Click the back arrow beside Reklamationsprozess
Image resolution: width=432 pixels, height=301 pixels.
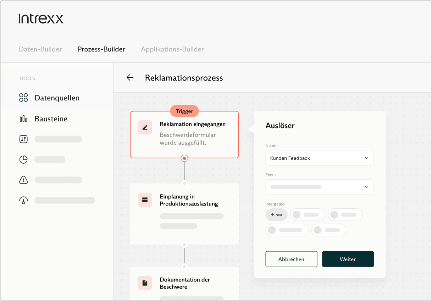(x=130, y=78)
